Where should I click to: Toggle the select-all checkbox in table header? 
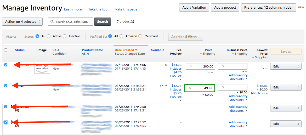(x=6, y=50)
